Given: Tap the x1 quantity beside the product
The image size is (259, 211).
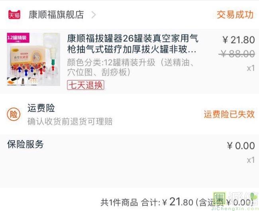Looking at the screenshot, I should pyautogui.click(x=251, y=68).
